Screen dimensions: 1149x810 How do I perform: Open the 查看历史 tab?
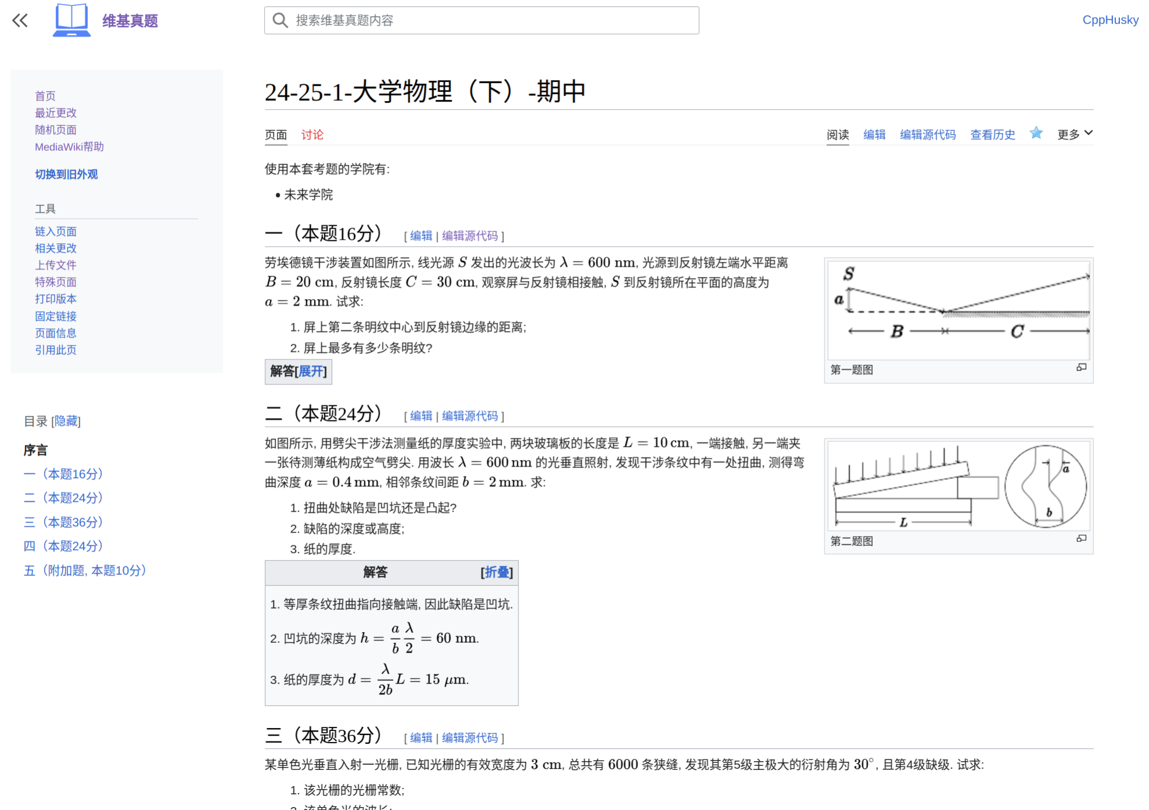992,135
